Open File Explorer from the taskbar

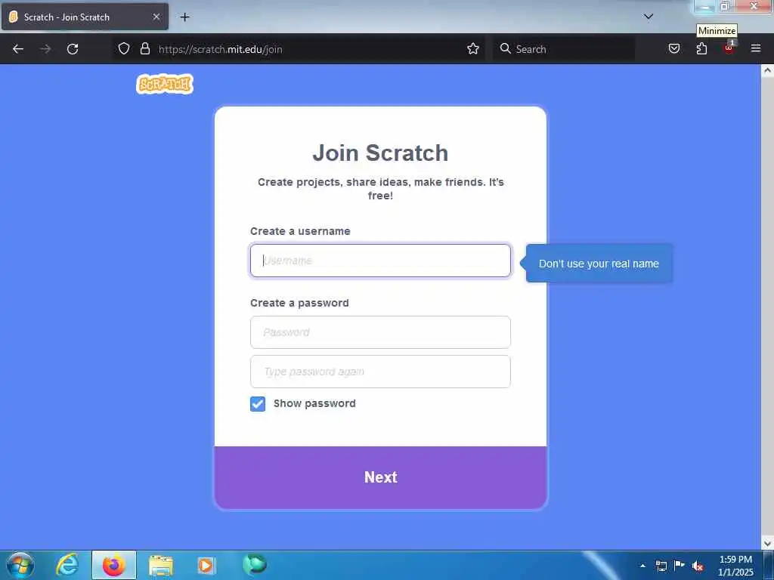pyautogui.click(x=161, y=565)
